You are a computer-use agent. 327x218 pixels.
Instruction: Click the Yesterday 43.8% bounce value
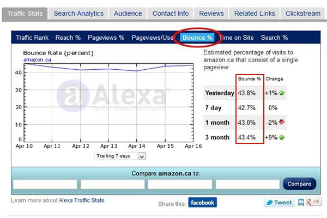247,93
